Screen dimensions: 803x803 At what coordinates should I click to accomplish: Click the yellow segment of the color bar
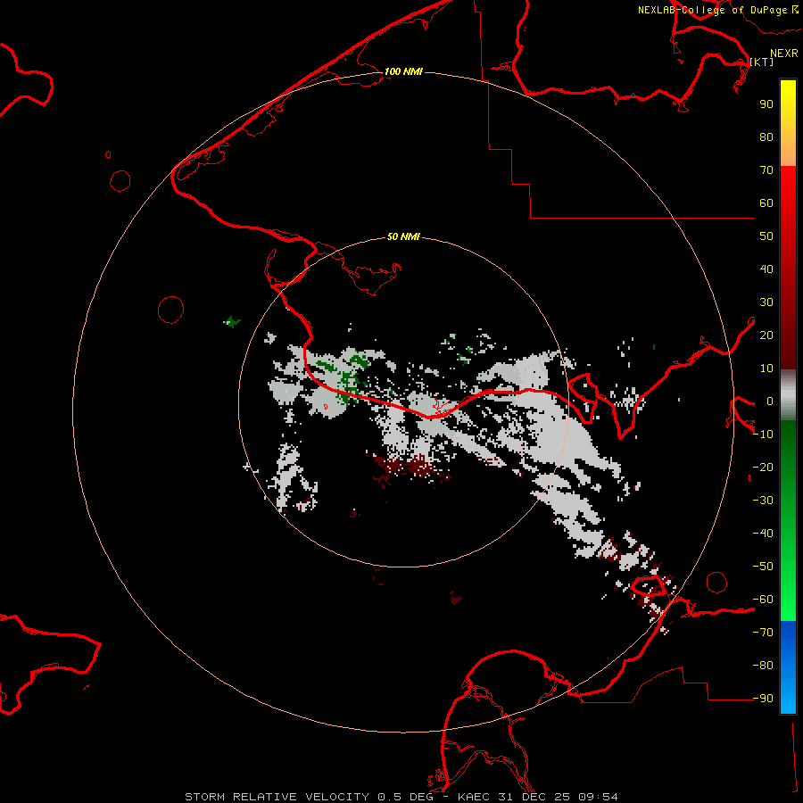coord(788,123)
